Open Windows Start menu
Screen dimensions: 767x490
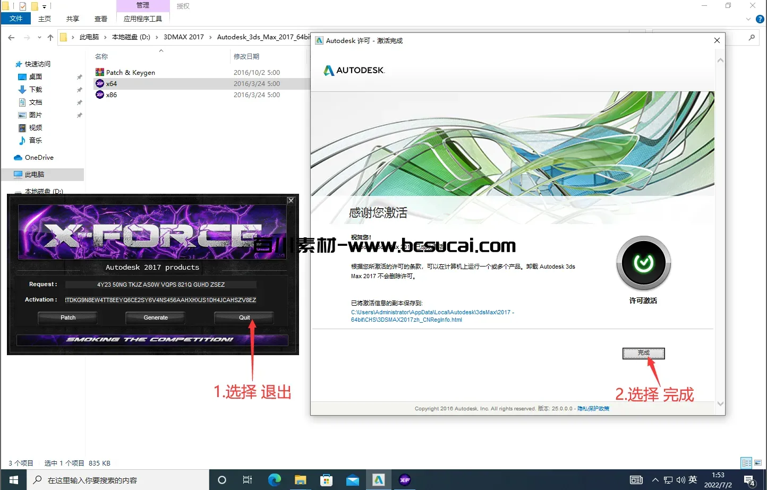coord(14,480)
